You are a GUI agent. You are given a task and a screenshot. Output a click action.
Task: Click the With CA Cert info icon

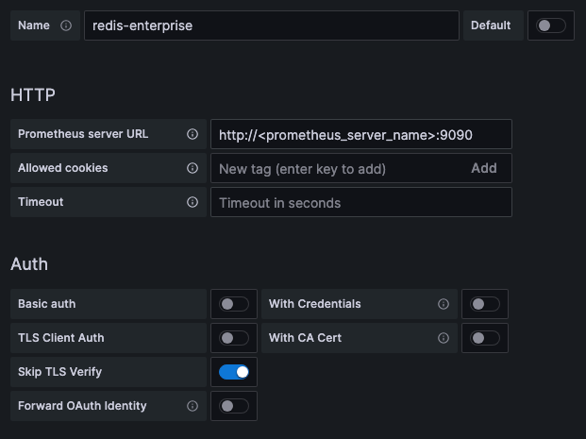tap(444, 338)
